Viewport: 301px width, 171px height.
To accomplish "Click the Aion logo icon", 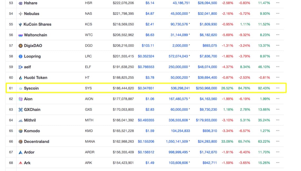I will [x=21, y=99].
